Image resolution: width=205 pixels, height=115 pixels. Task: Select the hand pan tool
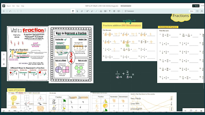pyautogui.click(x=73, y=11)
